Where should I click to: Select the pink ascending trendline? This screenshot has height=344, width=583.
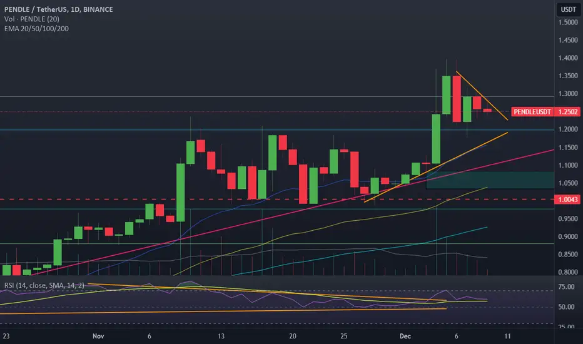pos(291,213)
